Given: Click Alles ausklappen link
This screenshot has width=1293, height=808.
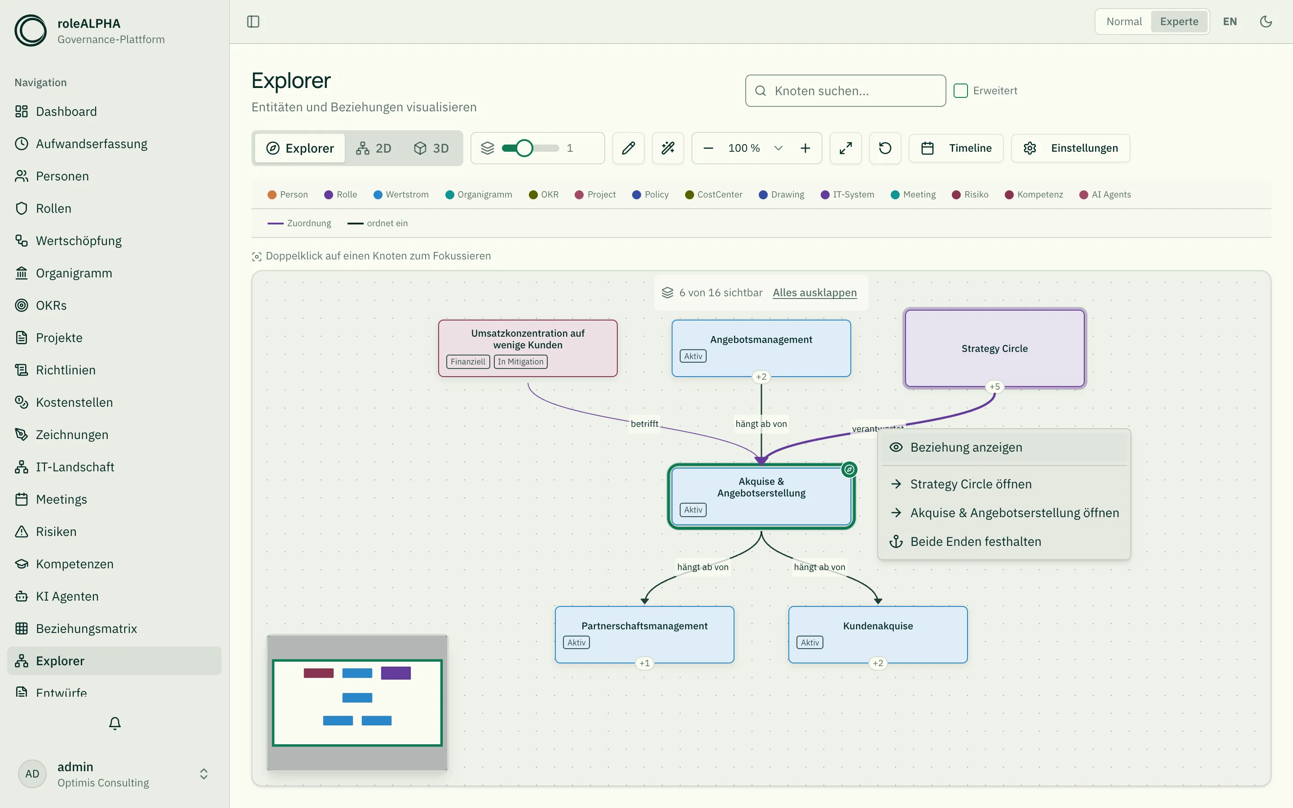Looking at the screenshot, I should click(814, 292).
